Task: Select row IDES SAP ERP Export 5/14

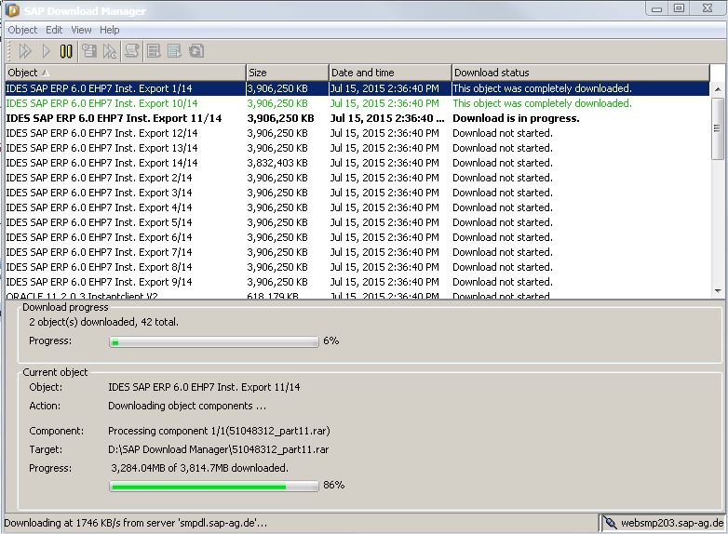Action: pyautogui.click(x=357, y=221)
